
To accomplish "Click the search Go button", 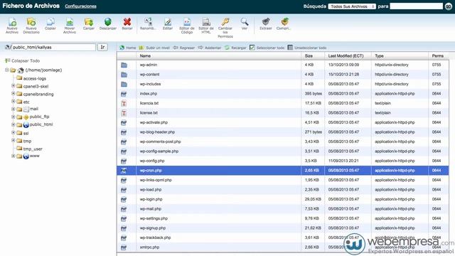I will click(x=449, y=6).
